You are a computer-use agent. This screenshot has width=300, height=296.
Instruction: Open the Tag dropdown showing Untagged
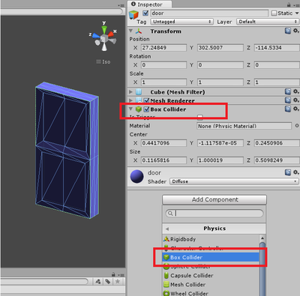[181, 22]
